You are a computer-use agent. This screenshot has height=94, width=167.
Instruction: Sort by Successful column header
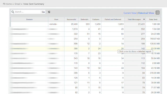pyautogui.click(x=71, y=19)
